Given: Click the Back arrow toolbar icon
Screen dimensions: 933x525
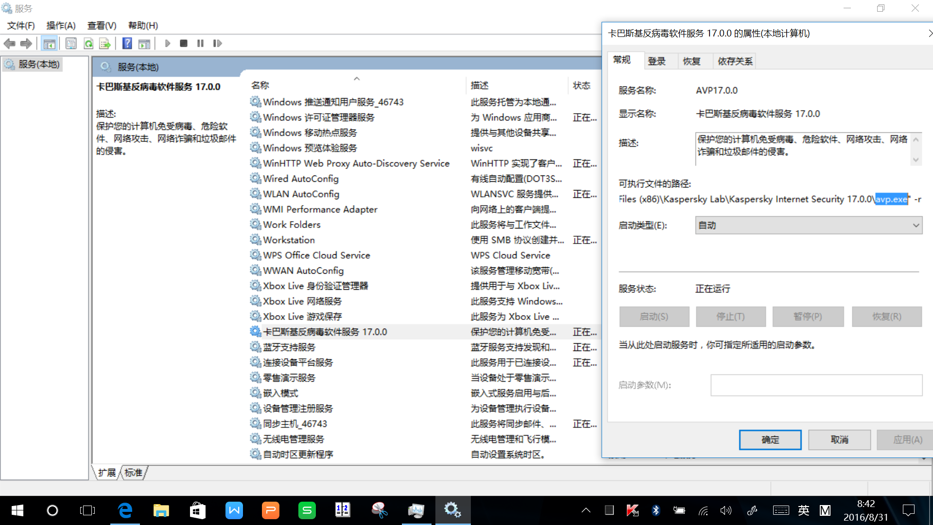Looking at the screenshot, I should (9, 44).
